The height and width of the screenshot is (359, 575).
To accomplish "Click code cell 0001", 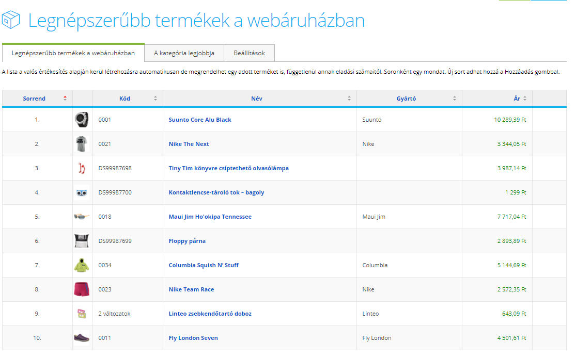I will coord(104,120).
